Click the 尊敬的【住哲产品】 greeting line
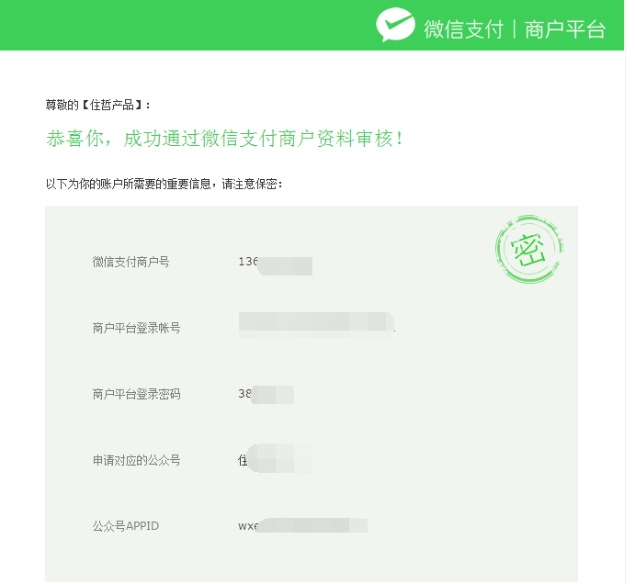This screenshot has width=635, height=584. pyautogui.click(x=98, y=106)
